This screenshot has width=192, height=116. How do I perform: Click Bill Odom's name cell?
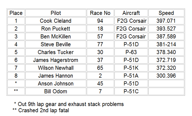pos(56,91)
